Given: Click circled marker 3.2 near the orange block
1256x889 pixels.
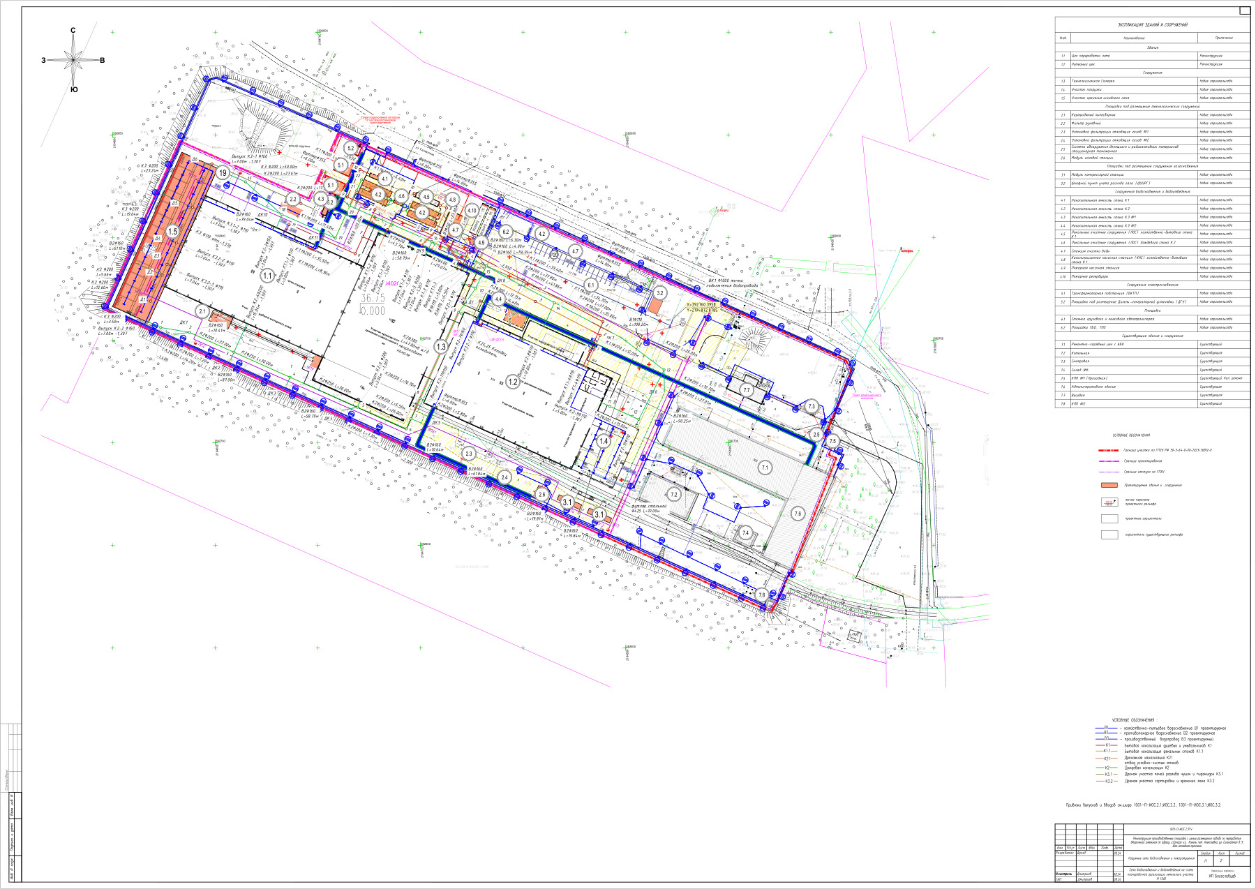Looking at the screenshot, I should point(660,293).
